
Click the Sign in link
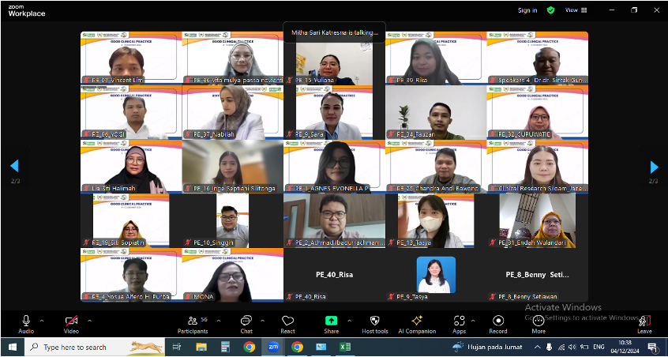point(527,10)
